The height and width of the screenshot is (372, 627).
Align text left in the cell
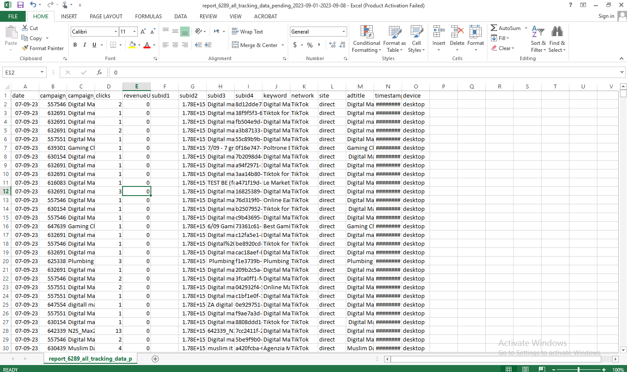pyautogui.click(x=166, y=45)
